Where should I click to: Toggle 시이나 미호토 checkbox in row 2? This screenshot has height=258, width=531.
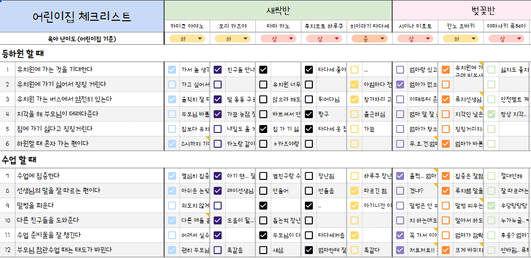click(400, 85)
